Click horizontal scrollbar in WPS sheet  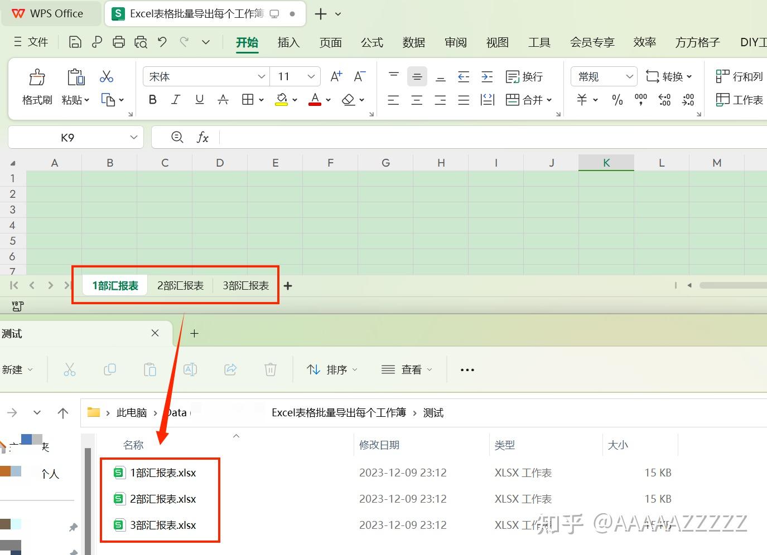[x=733, y=285]
